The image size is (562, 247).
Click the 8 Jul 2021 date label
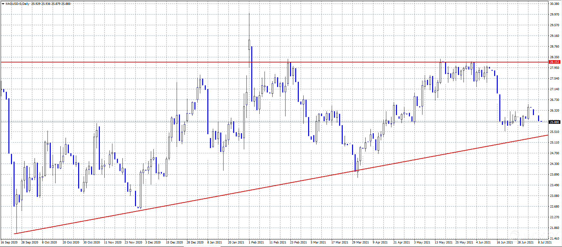[x=545, y=242]
